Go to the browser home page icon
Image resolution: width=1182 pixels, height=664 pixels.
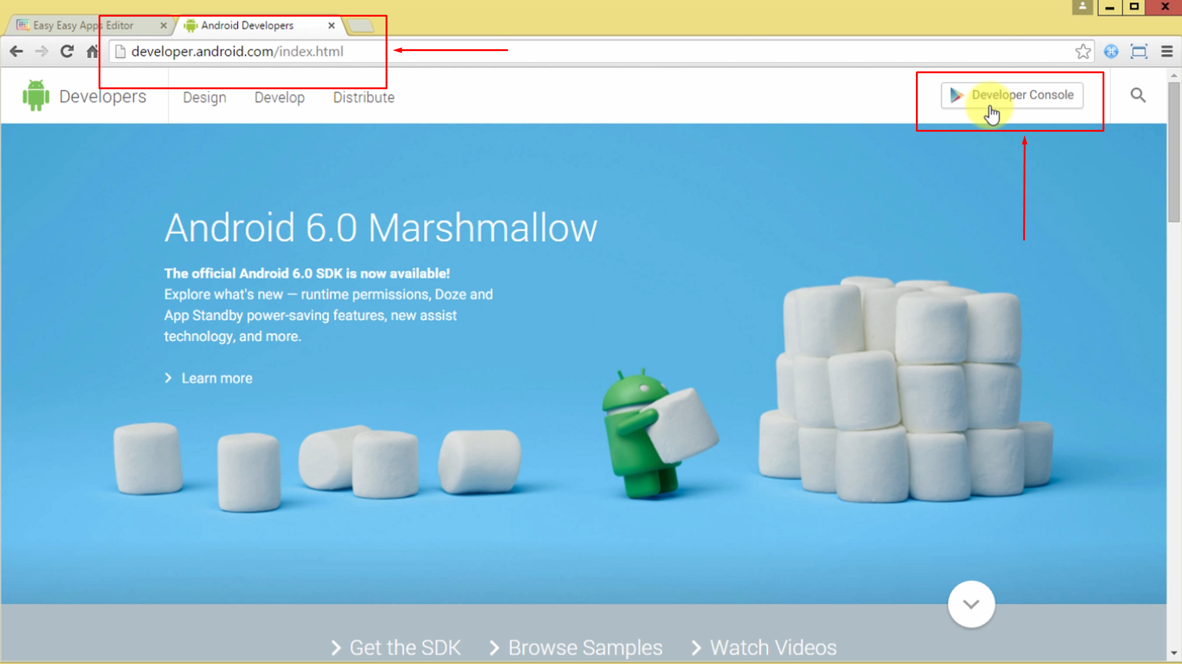click(92, 52)
